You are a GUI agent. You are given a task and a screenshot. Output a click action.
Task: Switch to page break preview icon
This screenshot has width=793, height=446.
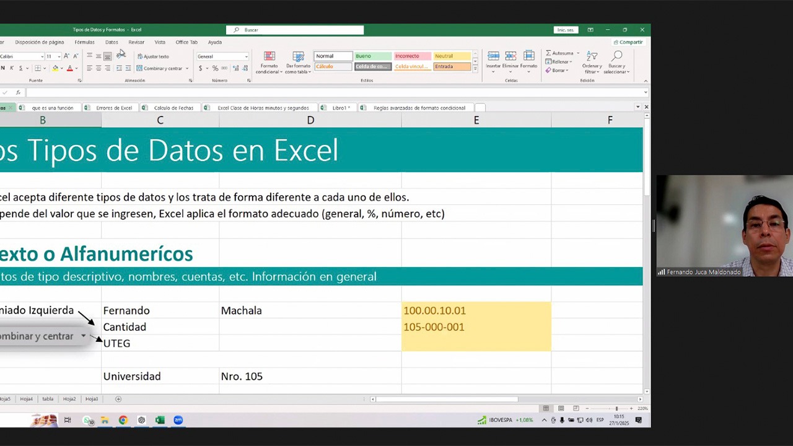[576, 408]
